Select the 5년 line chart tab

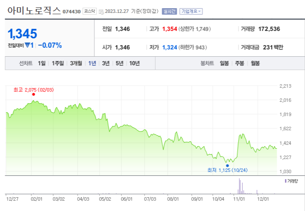pos(119,63)
